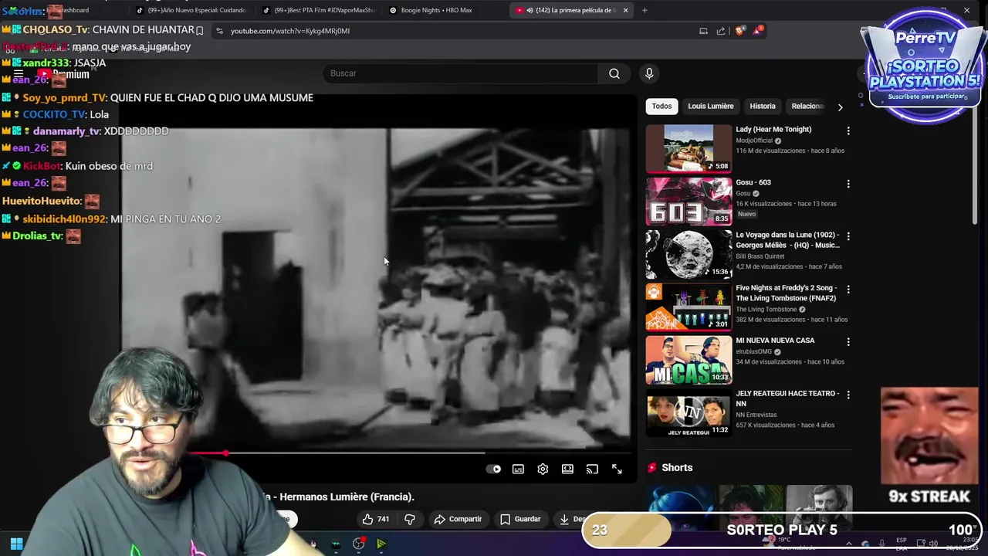This screenshot has width=988, height=556.
Task: Open the ModjoOfficial channel link
Action: point(754,141)
